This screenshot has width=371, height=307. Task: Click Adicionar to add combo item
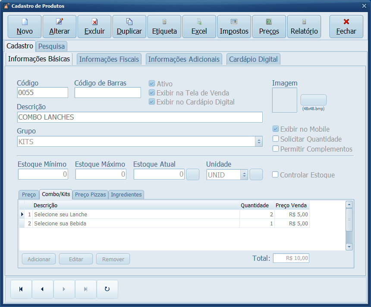coord(39,259)
